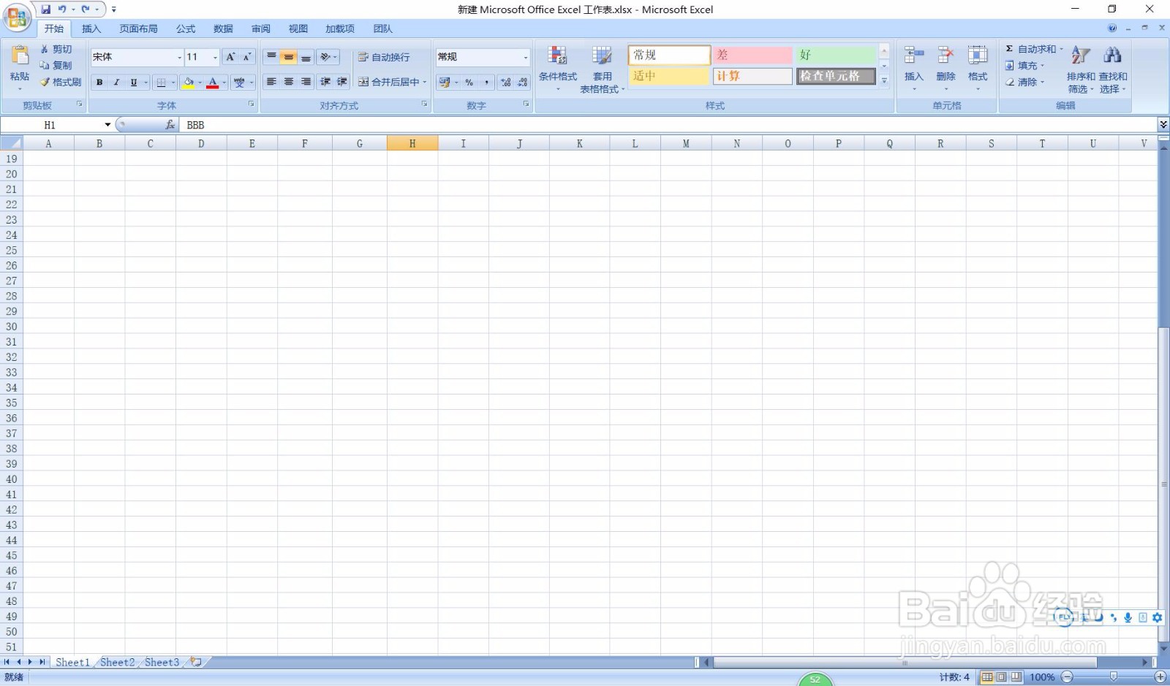Switch to the 视图 ribbon tab
This screenshot has width=1170, height=686.
(298, 28)
